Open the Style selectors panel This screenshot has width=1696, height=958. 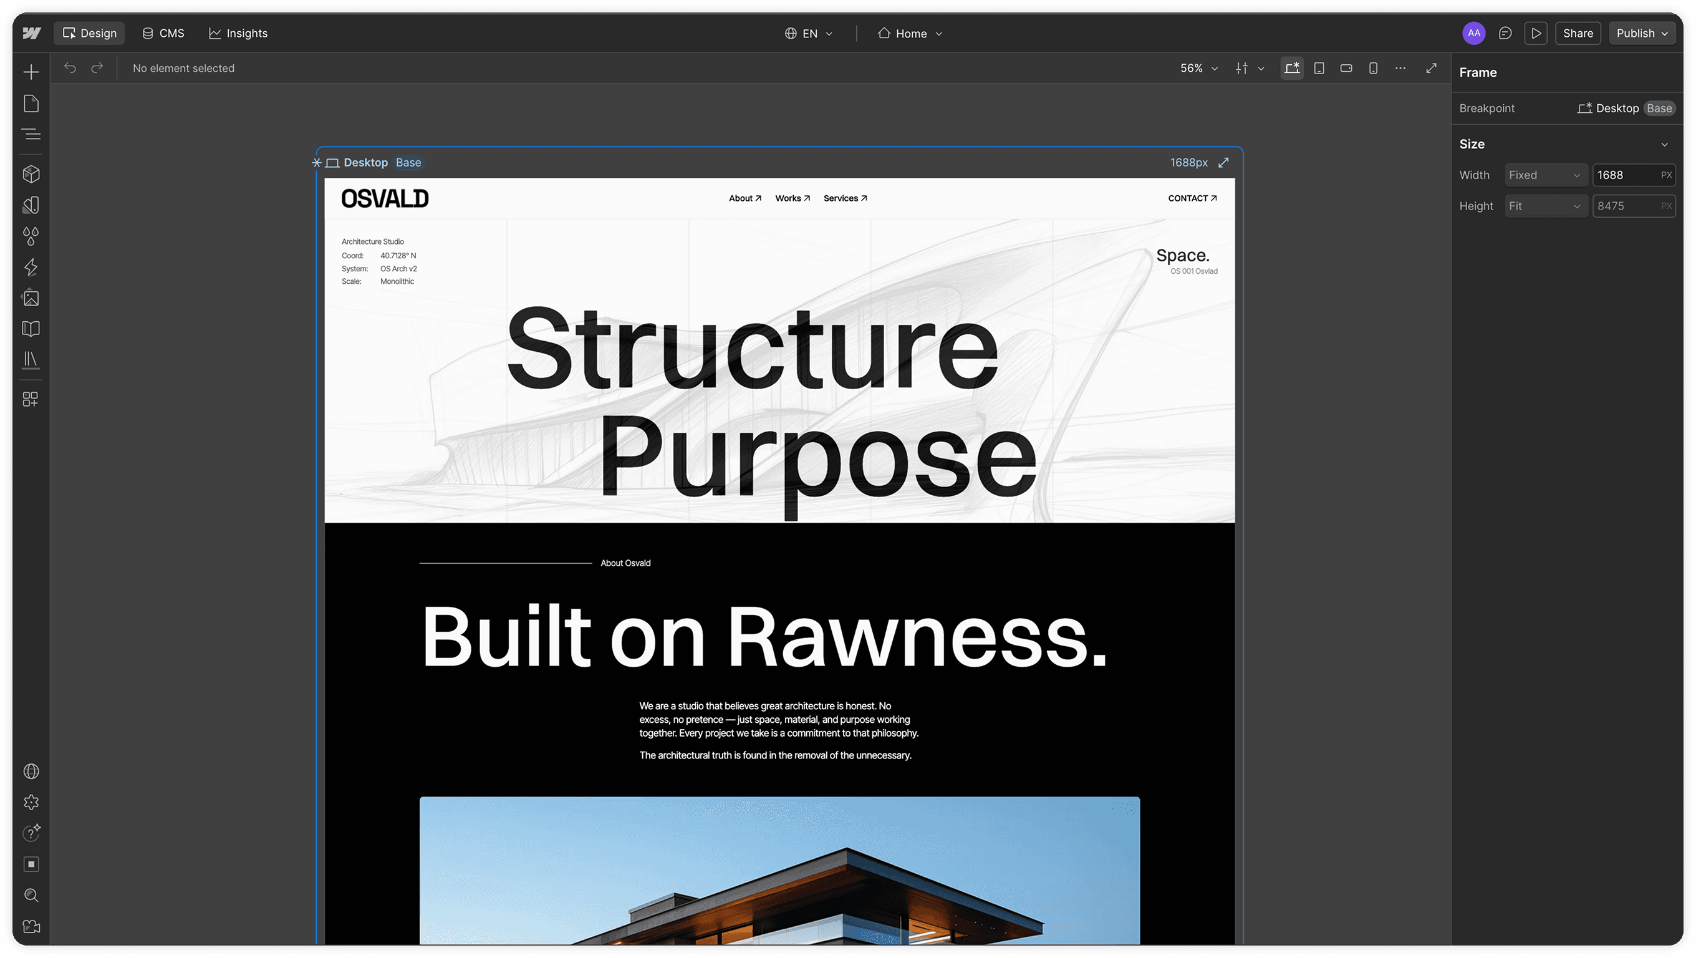[x=31, y=205]
